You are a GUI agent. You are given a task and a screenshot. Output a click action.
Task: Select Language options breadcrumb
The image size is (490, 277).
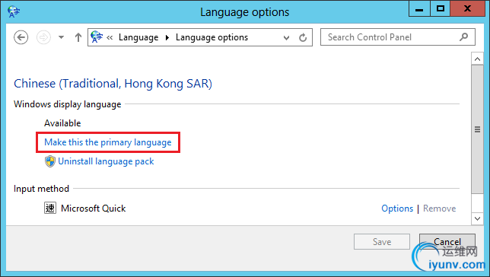tap(212, 37)
